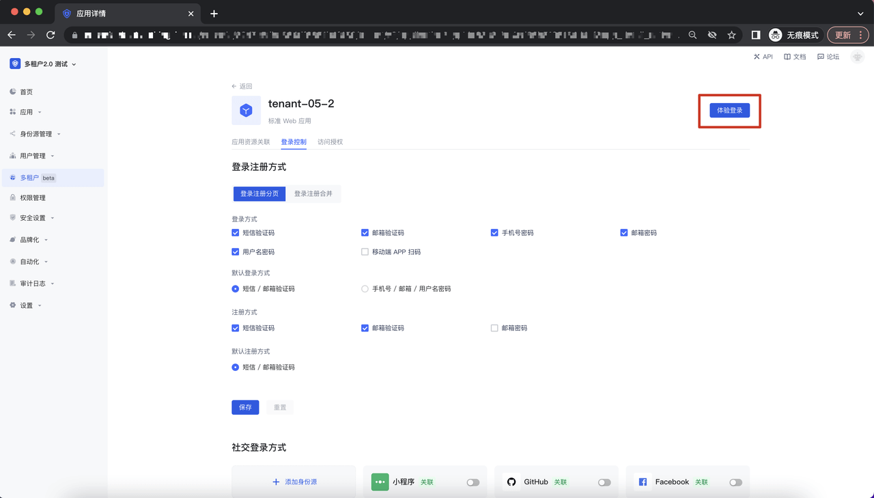Switch to the 应用资源关联 tab
Viewport: 874px width, 498px height.
click(251, 142)
